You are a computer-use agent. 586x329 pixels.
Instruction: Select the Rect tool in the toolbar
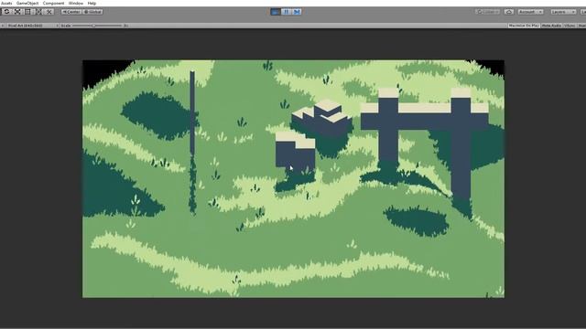pyautogui.click(x=28, y=12)
